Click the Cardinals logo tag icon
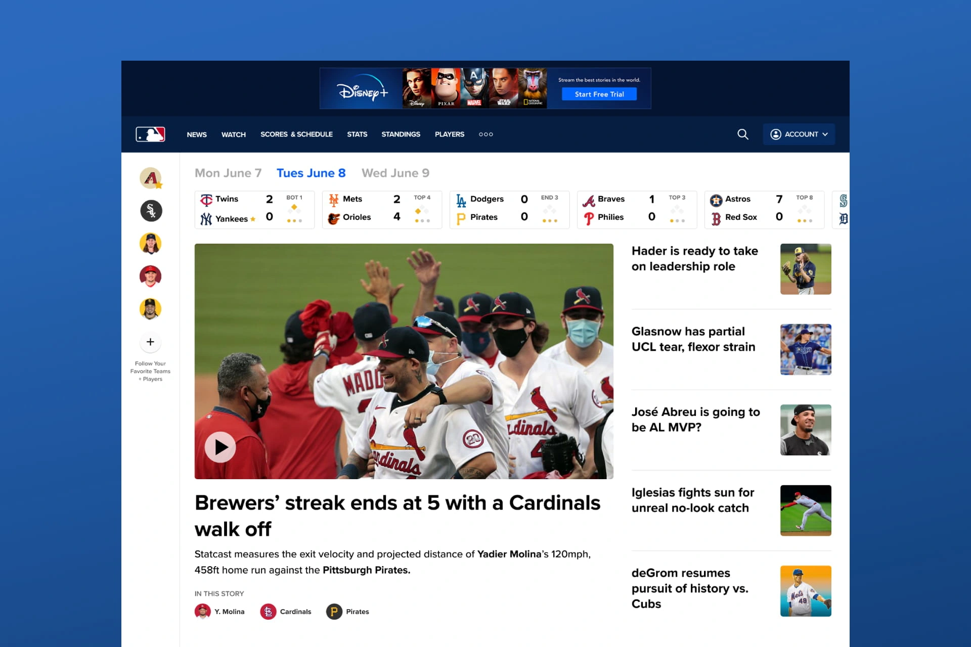This screenshot has height=647, width=971. tap(268, 612)
